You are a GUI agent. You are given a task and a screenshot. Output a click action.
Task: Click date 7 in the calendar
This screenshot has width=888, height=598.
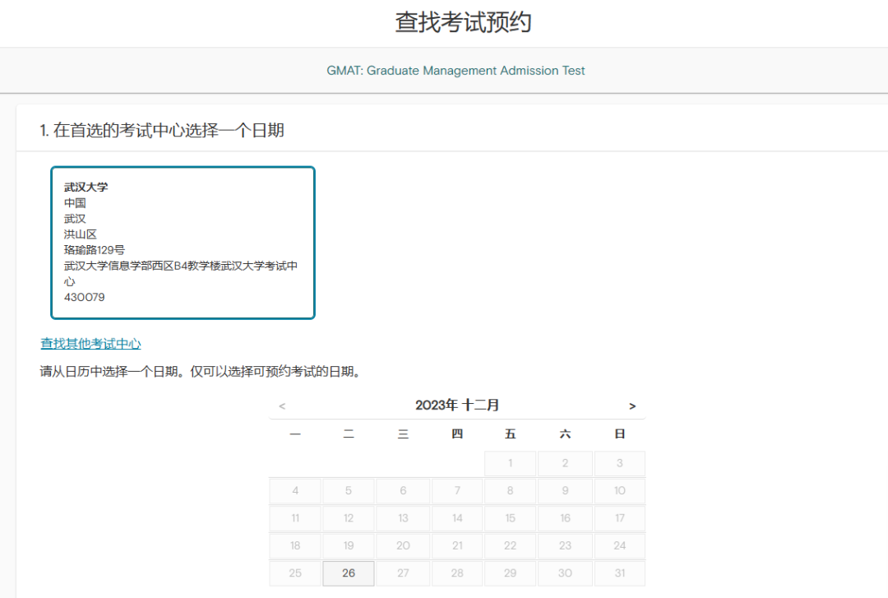point(457,490)
